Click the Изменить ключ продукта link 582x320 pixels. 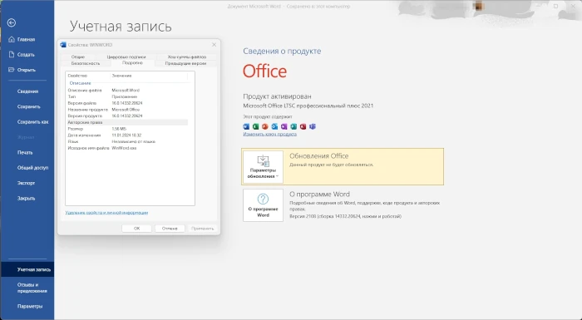(270, 134)
